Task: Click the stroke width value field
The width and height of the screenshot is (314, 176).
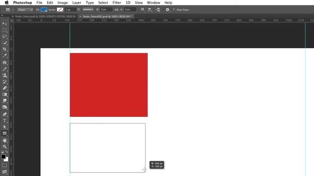Action: tap(71, 10)
